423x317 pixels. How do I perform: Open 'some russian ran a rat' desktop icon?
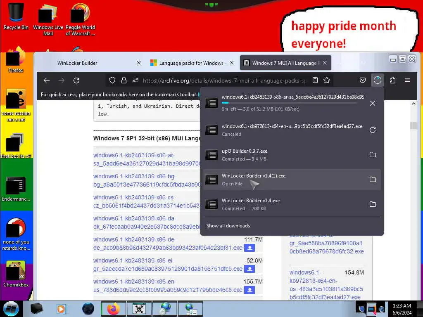16,105
